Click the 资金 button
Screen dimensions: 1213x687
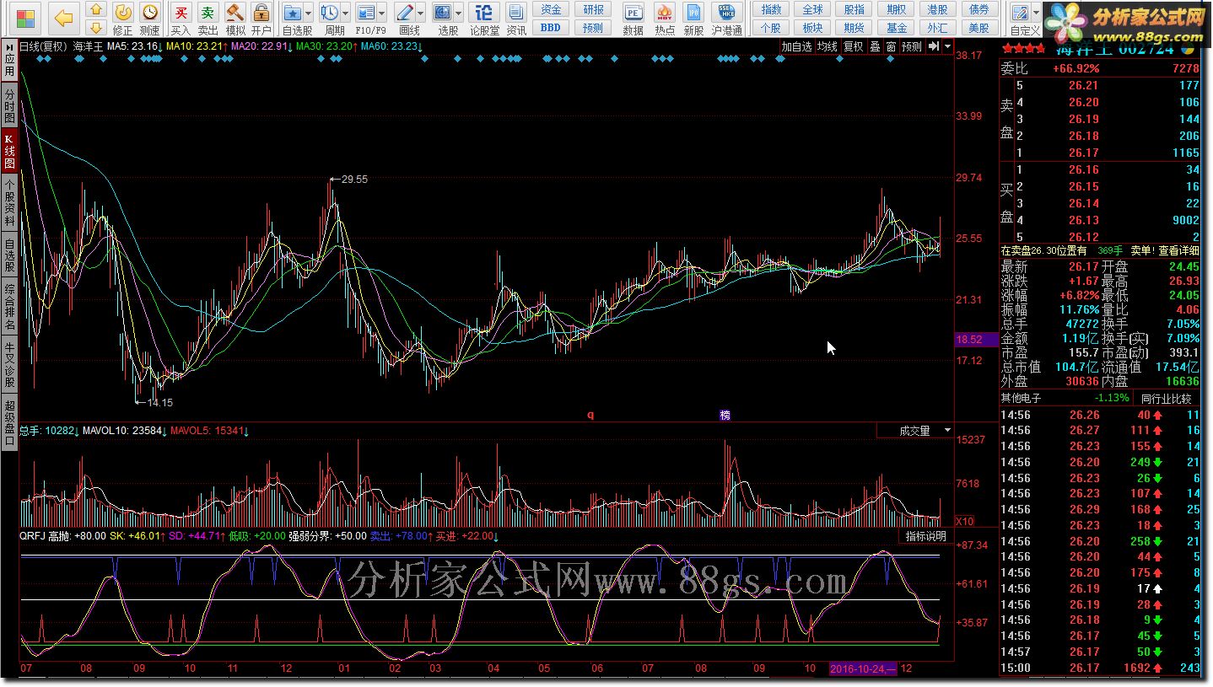[x=551, y=9]
